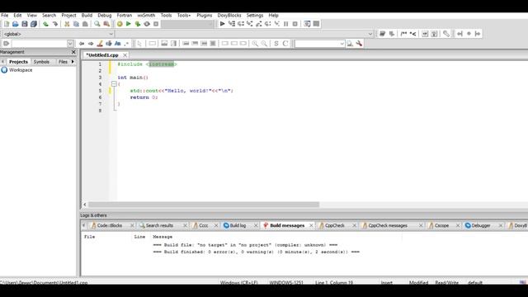Click the DoxyBlocks line comment icon
Image resolution: width=528 pixels, height=297 pixels.
[x=412, y=34]
